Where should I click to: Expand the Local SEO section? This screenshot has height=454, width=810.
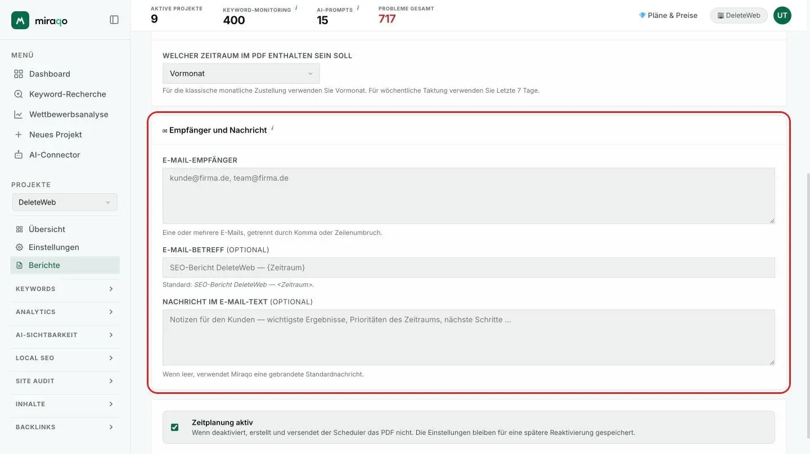click(65, 358)
